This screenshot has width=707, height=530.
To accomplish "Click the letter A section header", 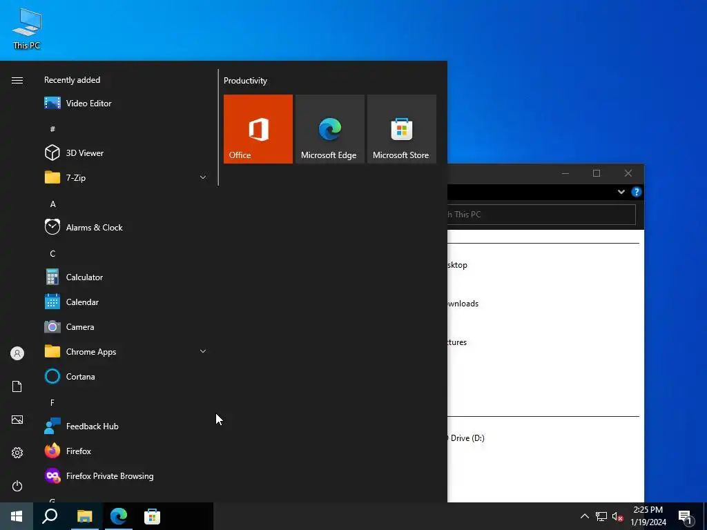I will pyautogui.click(x=52, y=204).
